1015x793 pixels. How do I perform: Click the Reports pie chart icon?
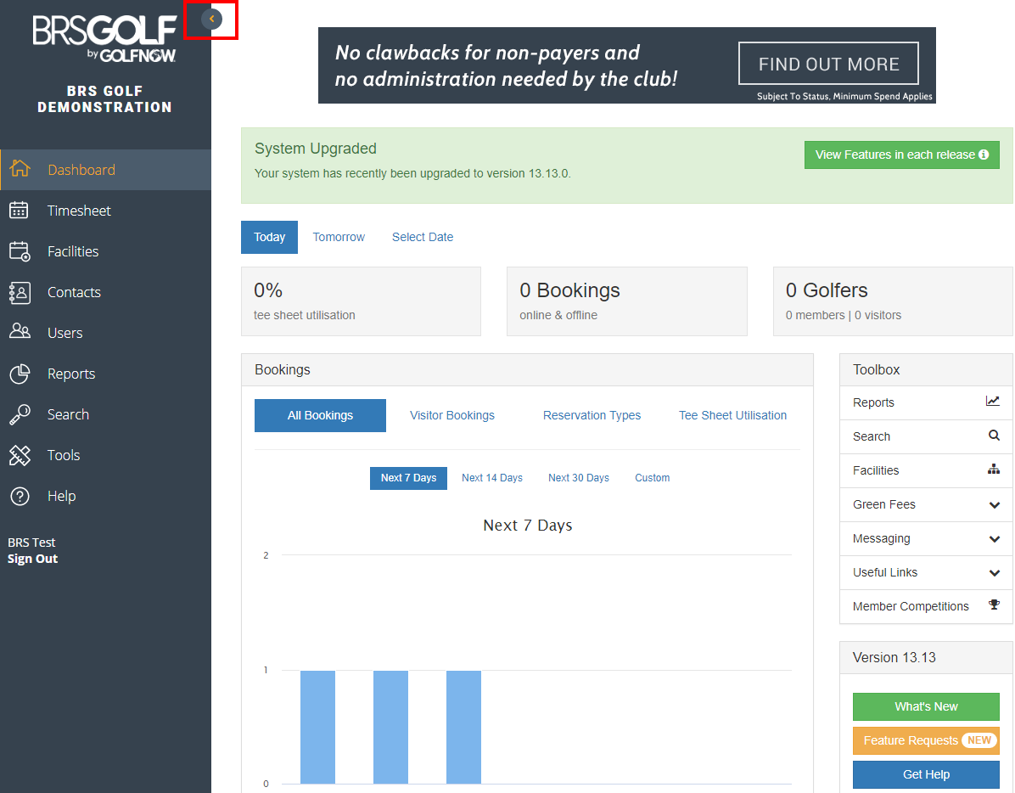click(x=20, y=374)
